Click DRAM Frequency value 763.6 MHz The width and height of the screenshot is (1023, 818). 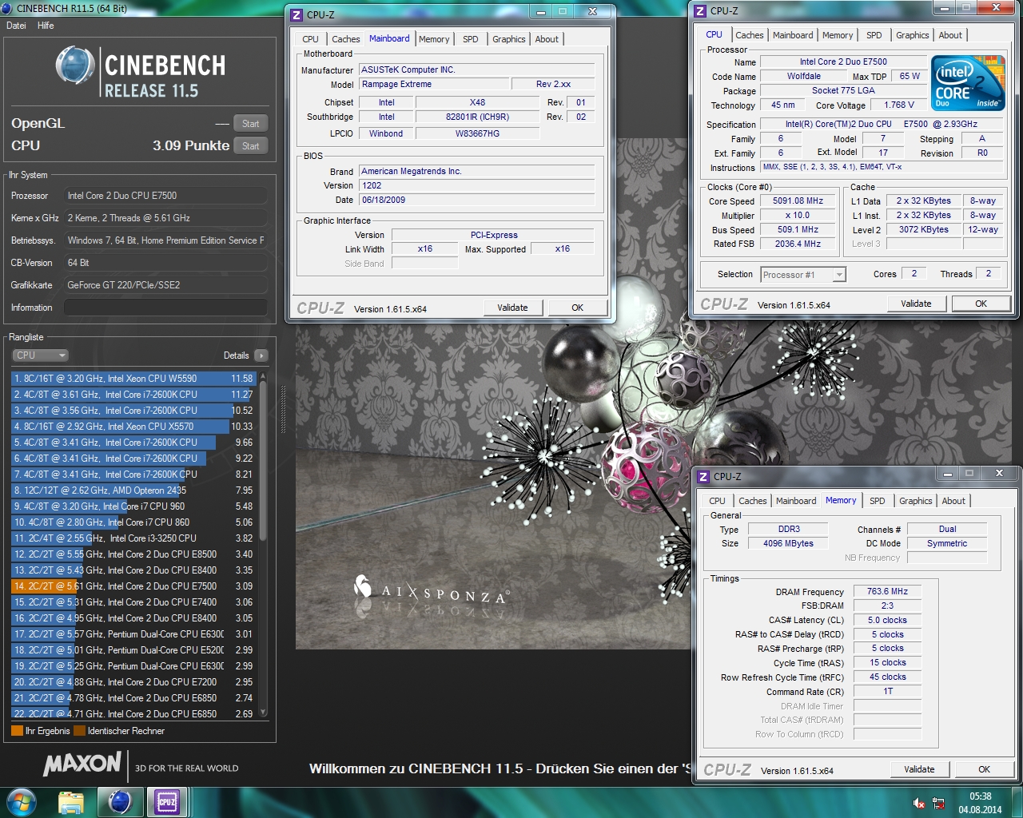[887, 592]
